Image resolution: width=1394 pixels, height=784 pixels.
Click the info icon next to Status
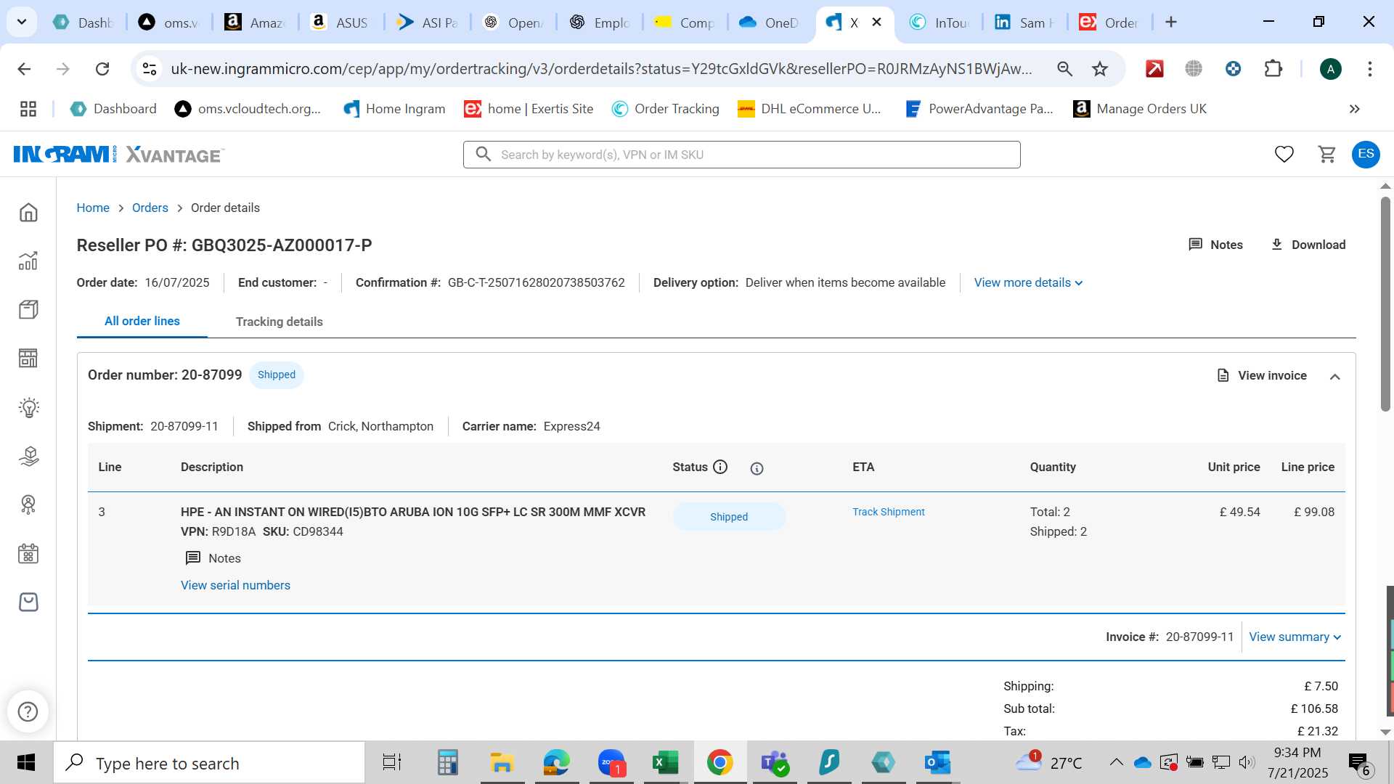pos(720,467)
